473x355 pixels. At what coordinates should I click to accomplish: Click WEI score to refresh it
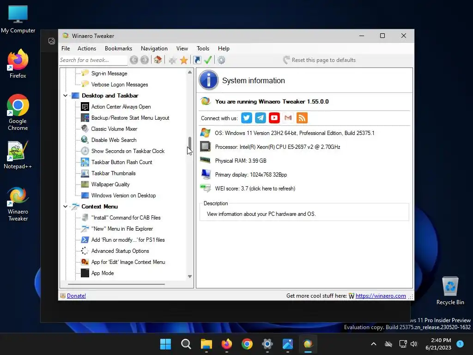point(255,189)
